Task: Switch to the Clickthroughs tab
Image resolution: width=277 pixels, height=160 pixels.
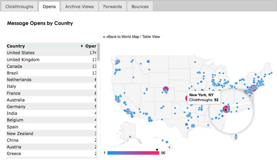Action: tap(19, 6)
